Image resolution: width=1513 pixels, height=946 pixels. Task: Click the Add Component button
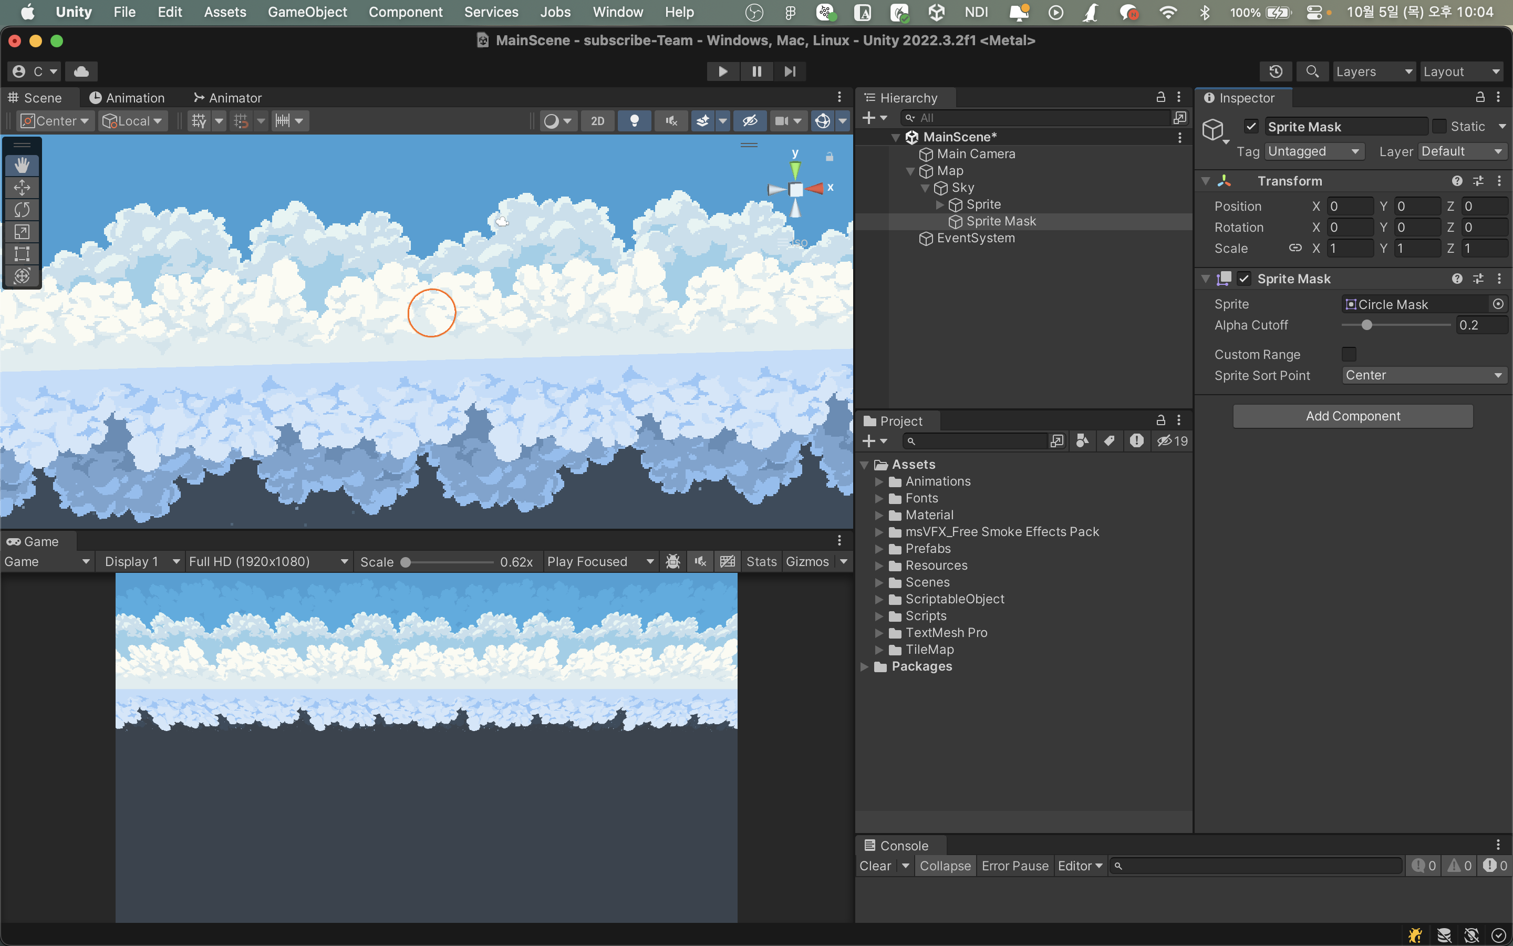click(1352, 416)
